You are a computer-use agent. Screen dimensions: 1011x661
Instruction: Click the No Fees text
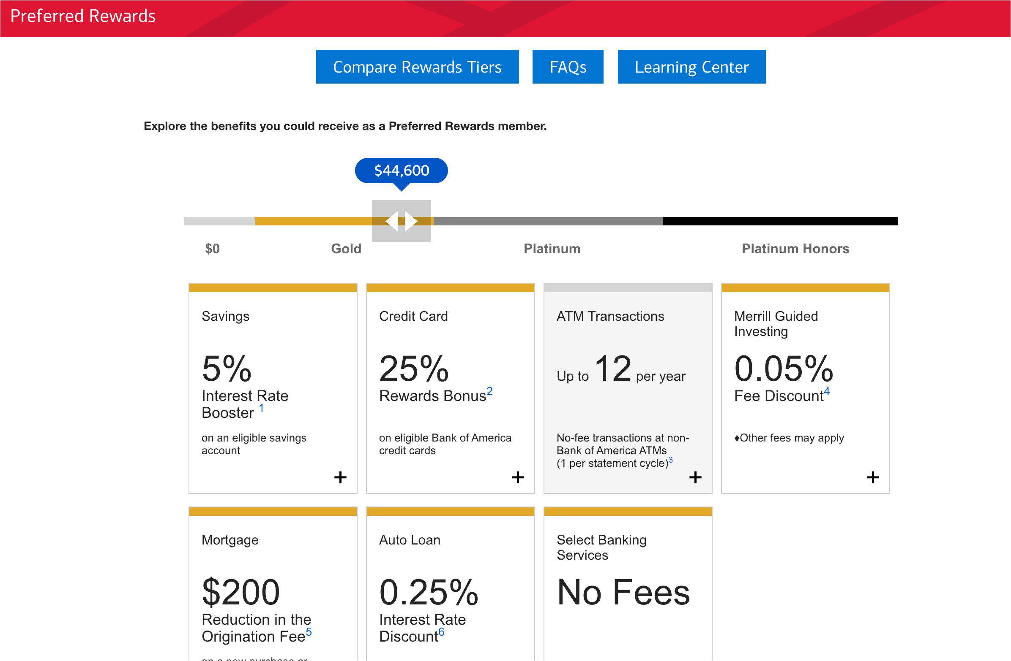pyautogui.click(x=623, y=592)
